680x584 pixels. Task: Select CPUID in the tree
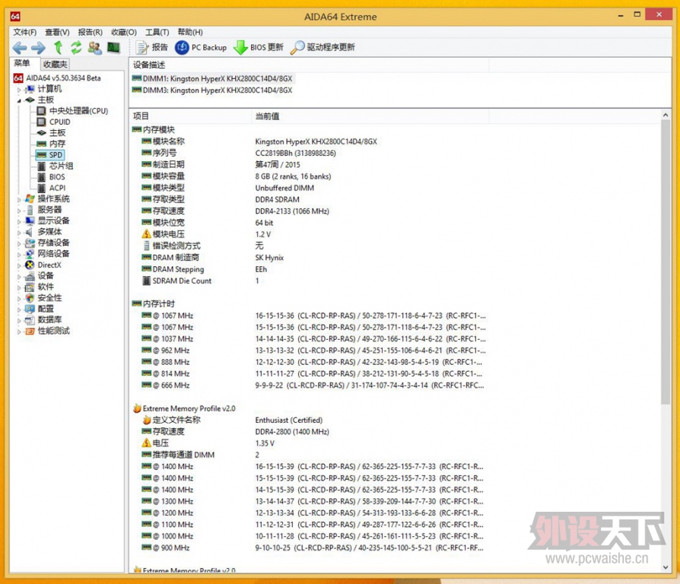coord(59,122)
